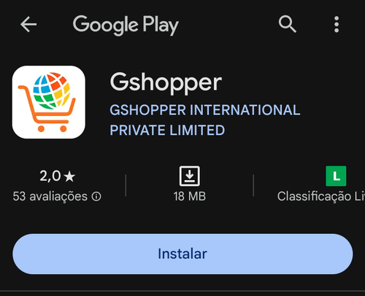
Task: Tap the download size box icon
Action: pyautogui.click(x=190, y=176)
